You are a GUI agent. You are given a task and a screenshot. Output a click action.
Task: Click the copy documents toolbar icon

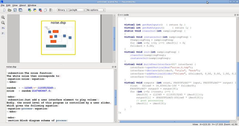coord(46,10)
